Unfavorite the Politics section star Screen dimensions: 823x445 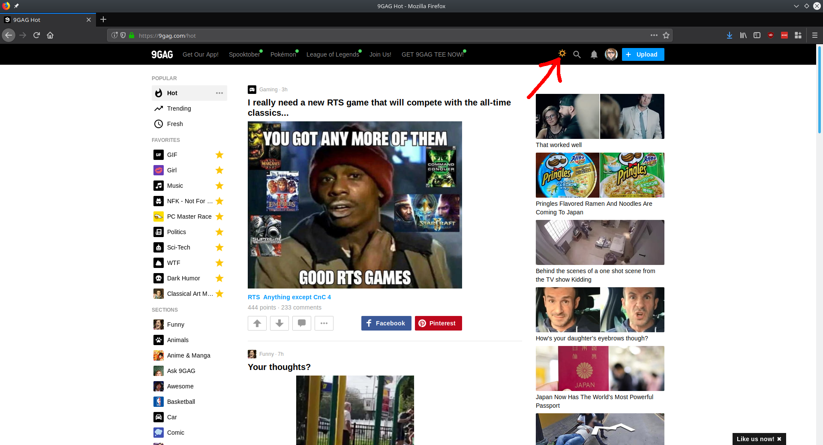click(219, 232)
